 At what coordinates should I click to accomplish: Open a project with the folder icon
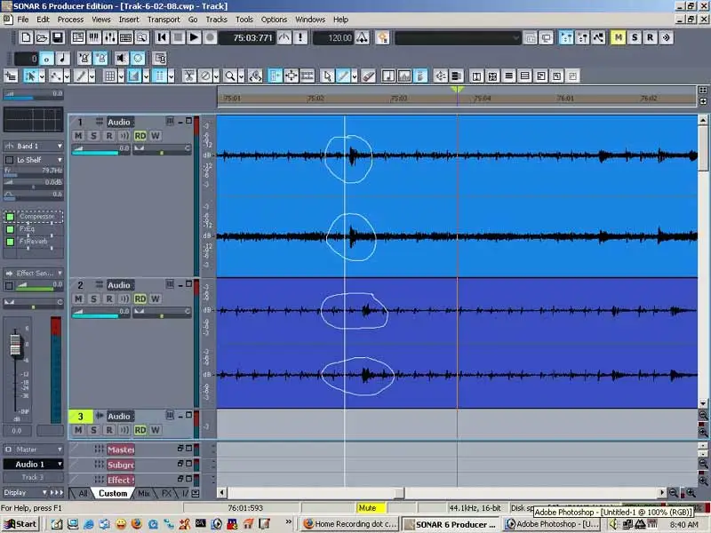point(42,37)
